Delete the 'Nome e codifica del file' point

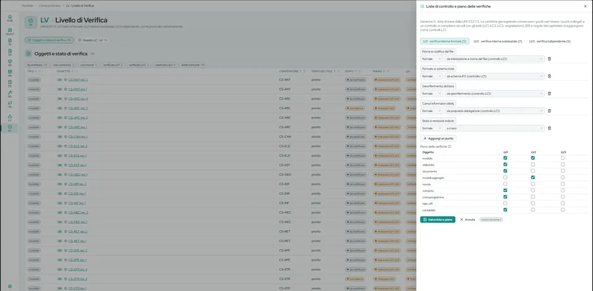click(550, 59)
